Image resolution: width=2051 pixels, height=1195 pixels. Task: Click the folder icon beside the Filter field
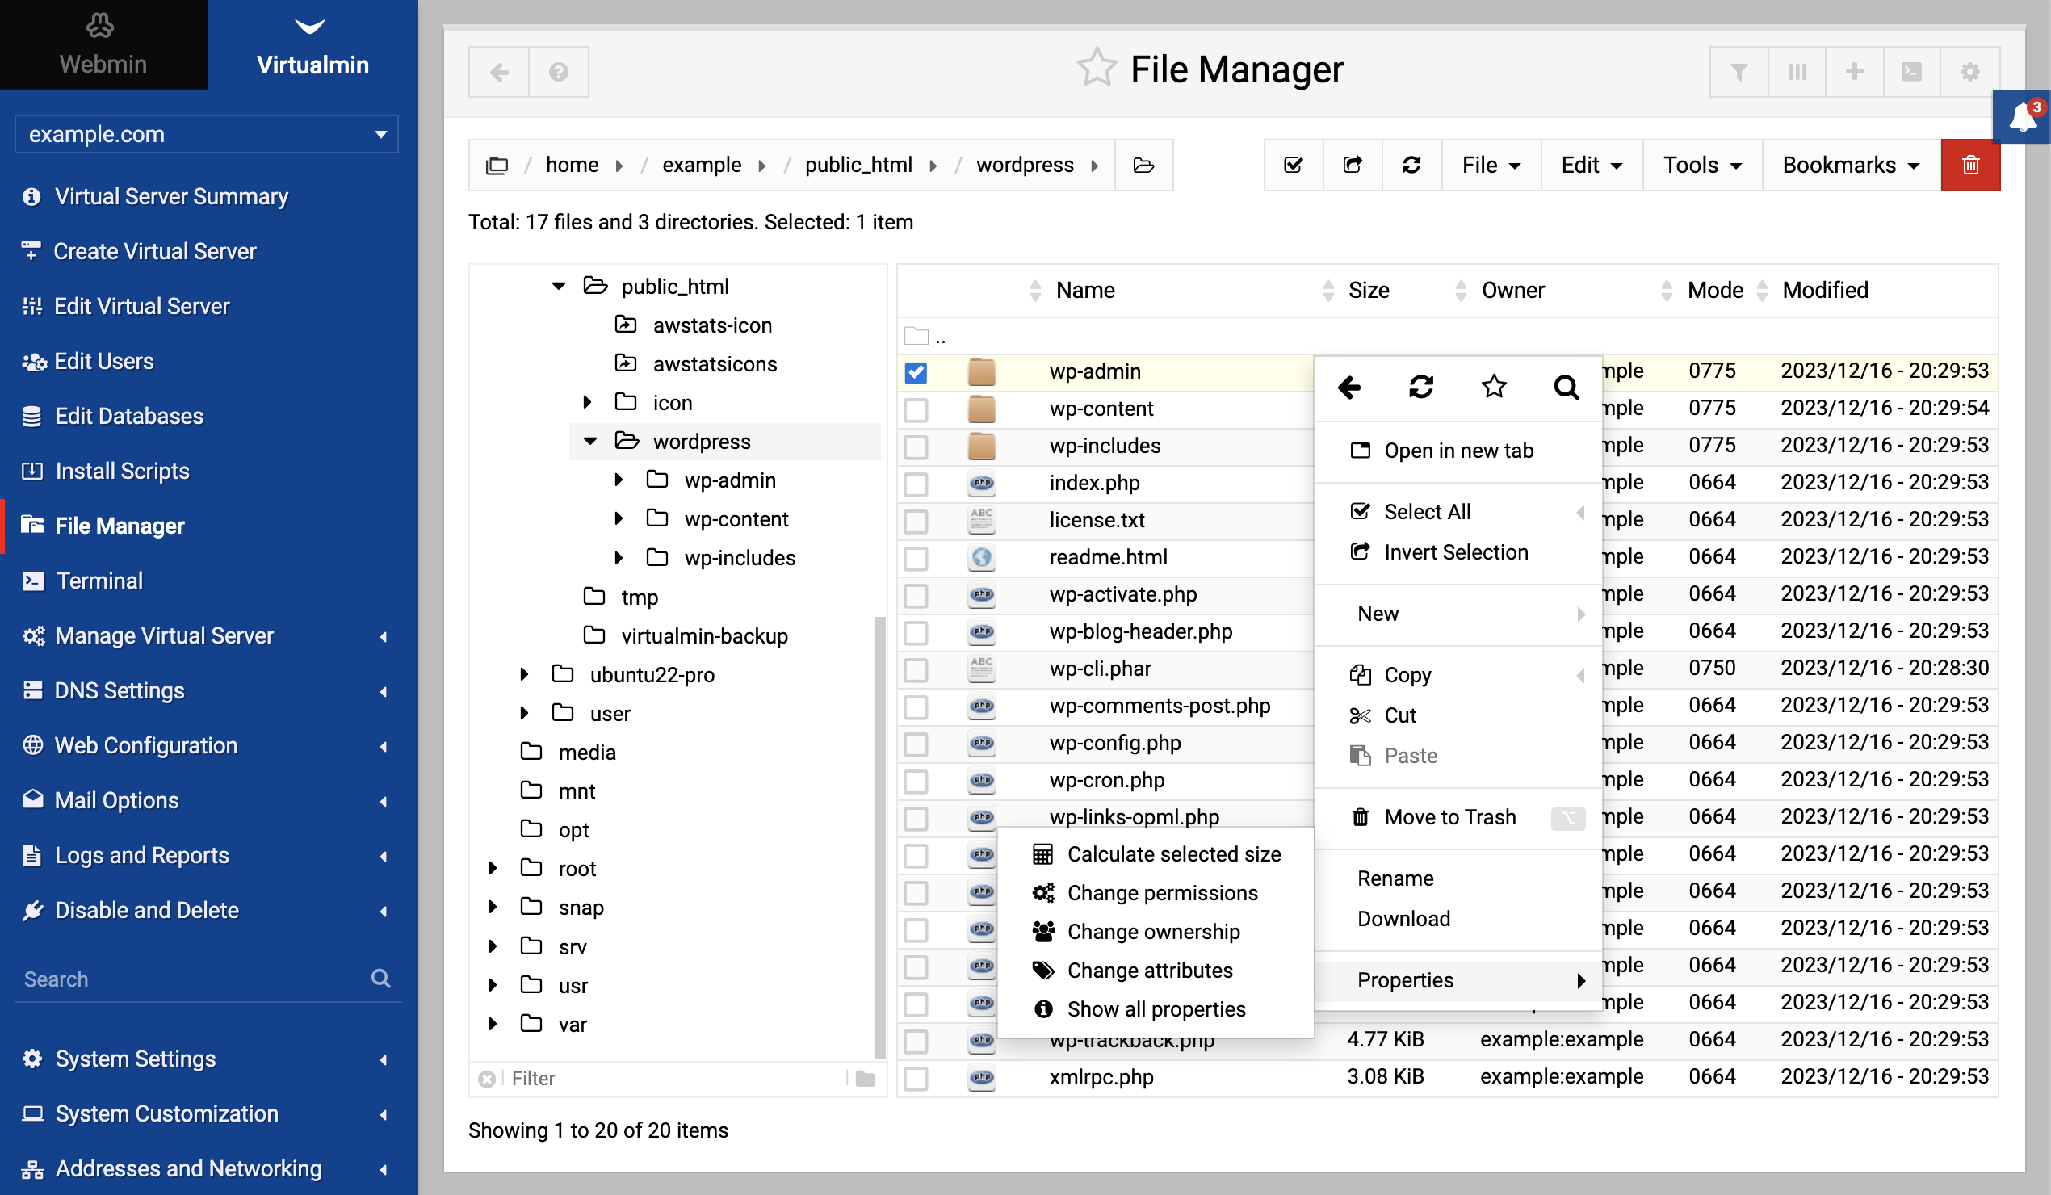(865, 1079)
